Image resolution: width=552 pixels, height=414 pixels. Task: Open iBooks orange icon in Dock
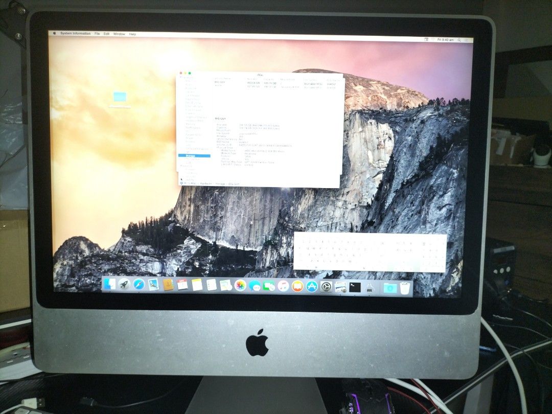[297, 286]
